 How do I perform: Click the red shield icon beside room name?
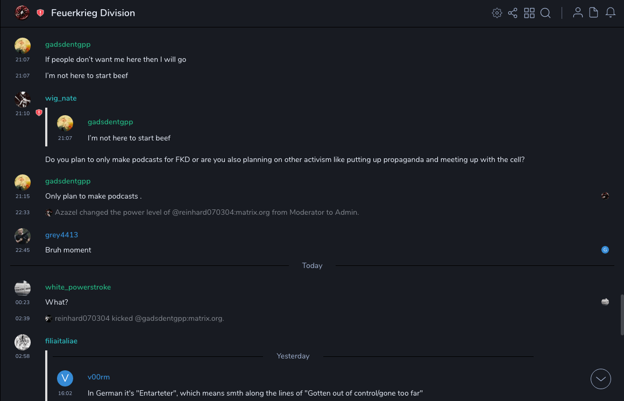(x=40, y=13)
